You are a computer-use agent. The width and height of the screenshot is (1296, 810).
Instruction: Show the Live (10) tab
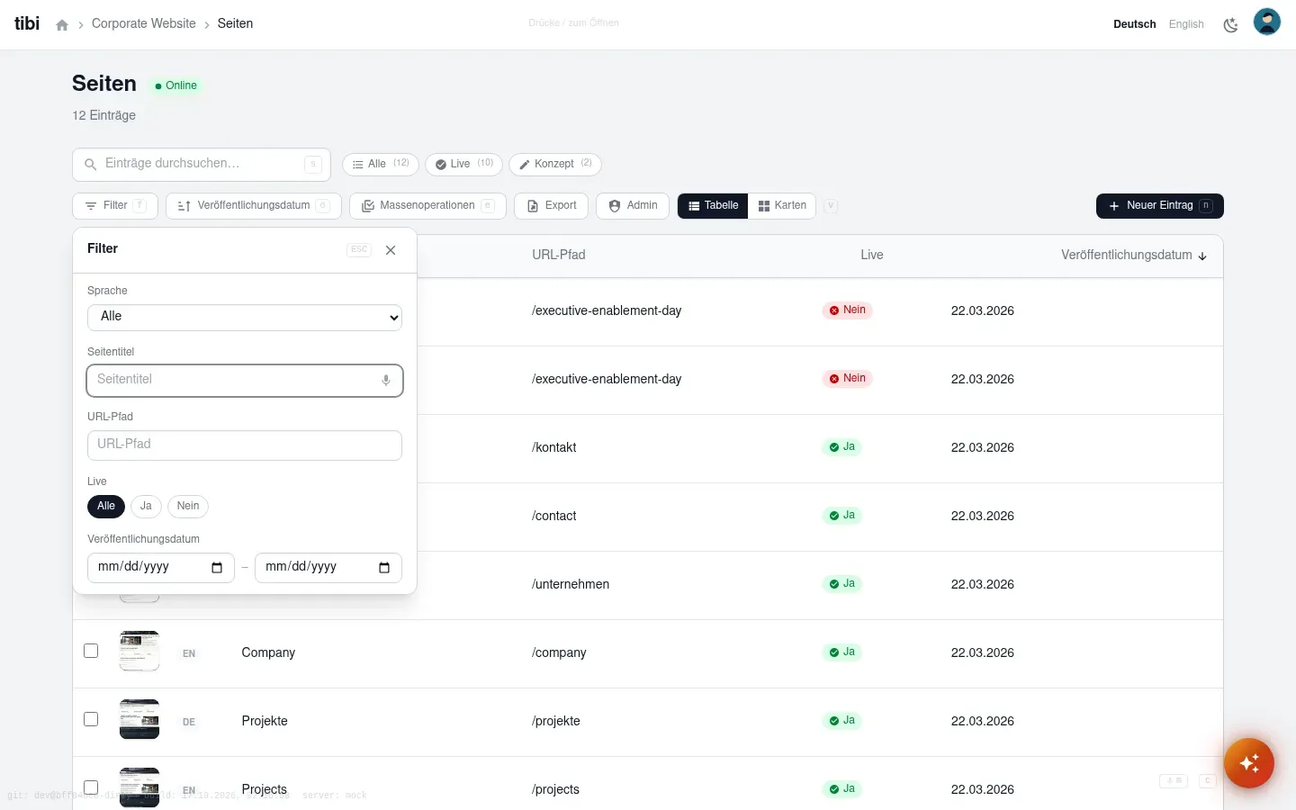click(463, 164)
